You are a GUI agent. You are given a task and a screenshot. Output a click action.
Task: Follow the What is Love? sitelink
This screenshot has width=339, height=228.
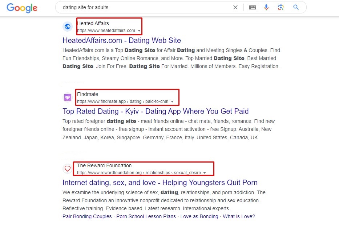tap(239, 216)
